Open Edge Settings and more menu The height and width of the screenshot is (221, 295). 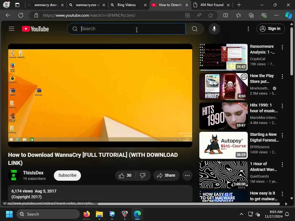coord(276,15)
